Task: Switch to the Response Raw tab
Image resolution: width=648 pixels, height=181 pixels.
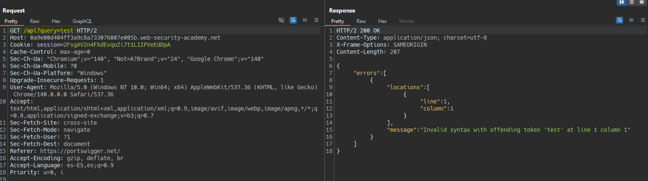Action: pyautogui.click(x=361, y=21)
